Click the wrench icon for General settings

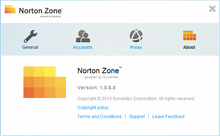(x=31, y=36)
